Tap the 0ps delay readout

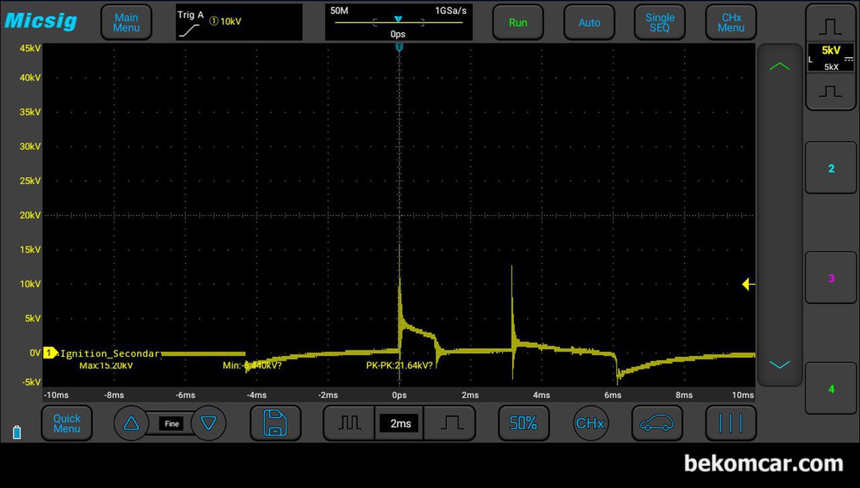[x=398, y=34]
